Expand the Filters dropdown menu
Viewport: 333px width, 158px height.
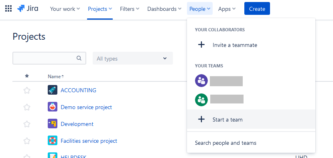point(130,9)
